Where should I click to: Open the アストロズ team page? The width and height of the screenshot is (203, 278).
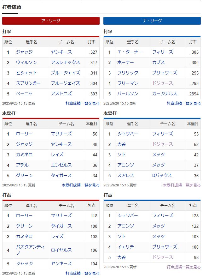[61, 94]
